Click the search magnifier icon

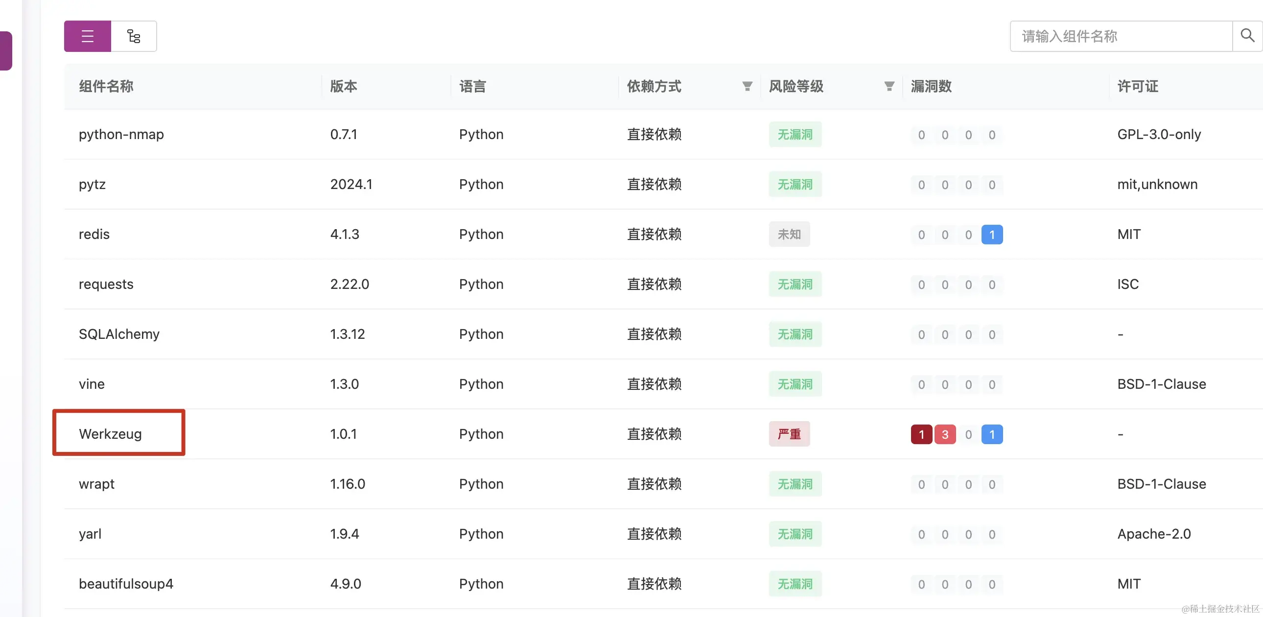click(x=1247, y=35)
